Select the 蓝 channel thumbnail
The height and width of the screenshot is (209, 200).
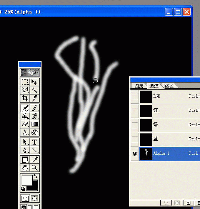pos(146,140)
